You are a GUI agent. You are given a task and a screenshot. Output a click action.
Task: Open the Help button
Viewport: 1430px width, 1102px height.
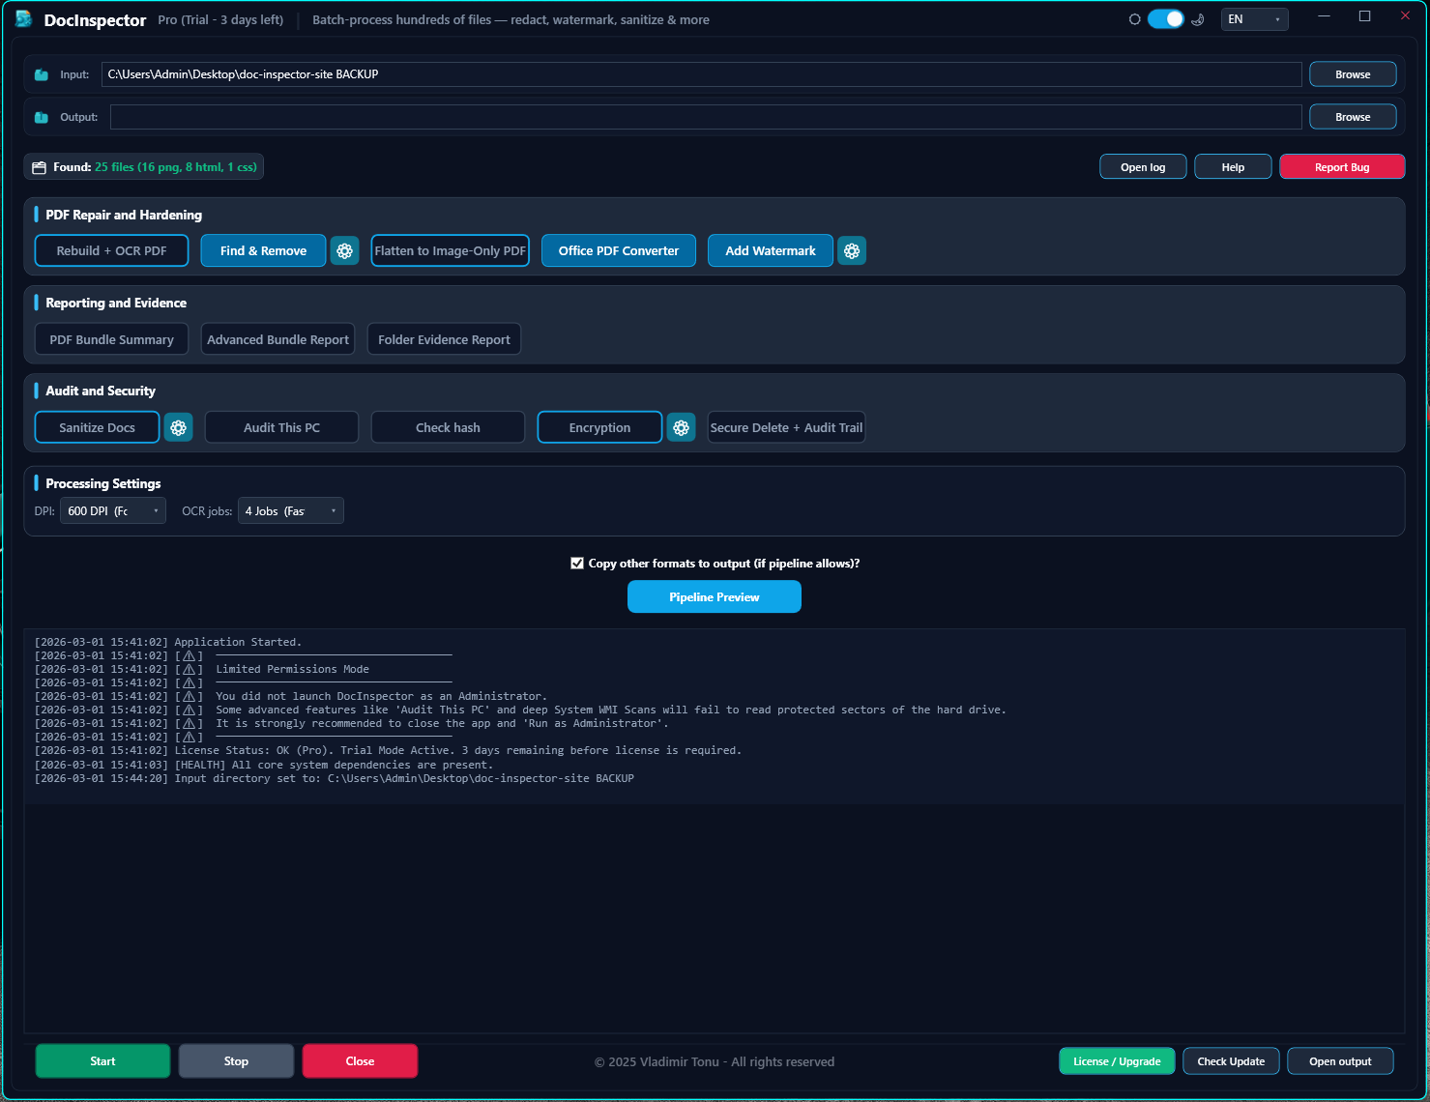tap(1233, 167)
